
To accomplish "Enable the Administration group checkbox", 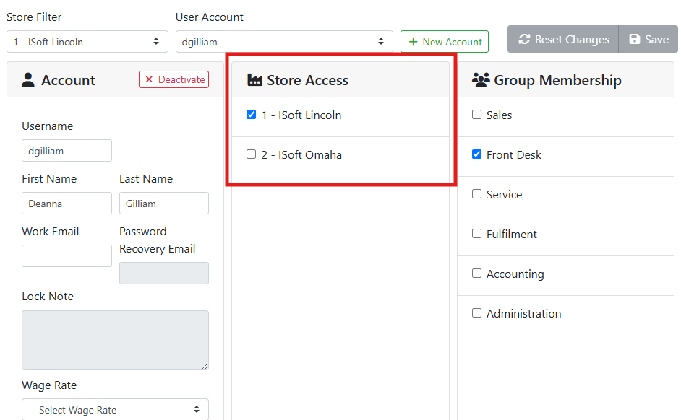I will [x=477, y=313].
